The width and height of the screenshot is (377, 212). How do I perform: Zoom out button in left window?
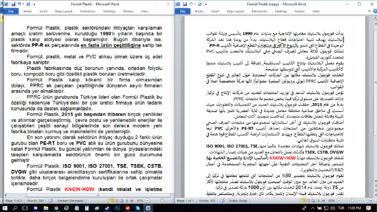[x=147, y=201]
